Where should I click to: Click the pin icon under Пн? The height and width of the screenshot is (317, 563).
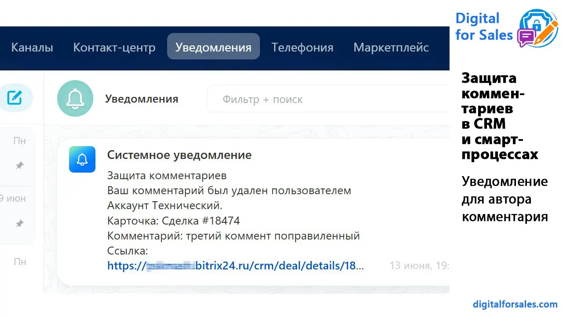(x=19, y=166)
